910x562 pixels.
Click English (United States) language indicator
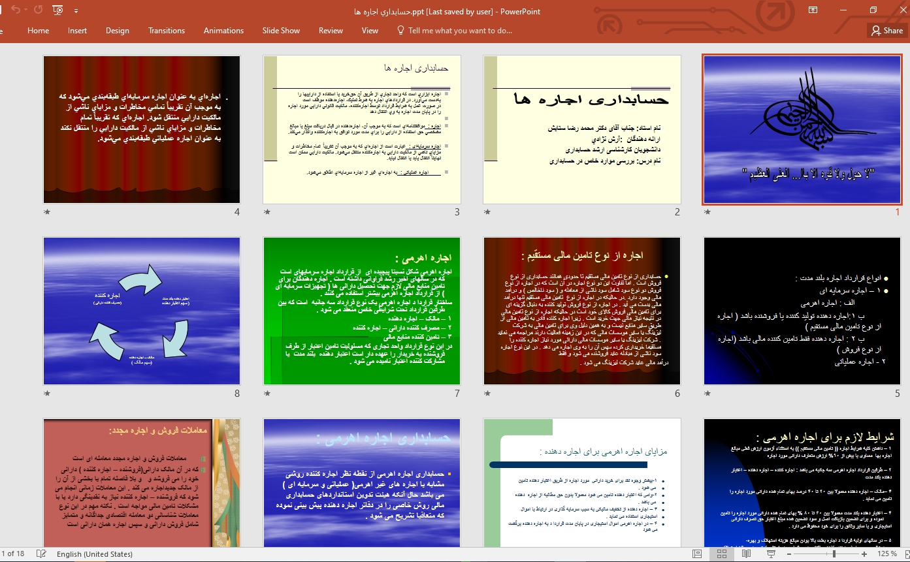tap(95, 554)
